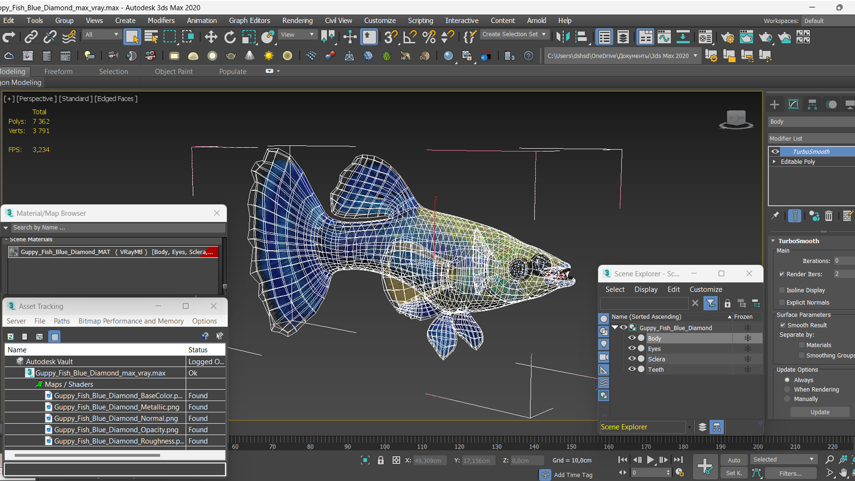855x481 pixels.
Task: Enable Isoline Display checkbox
Action: tap(782, 290)
